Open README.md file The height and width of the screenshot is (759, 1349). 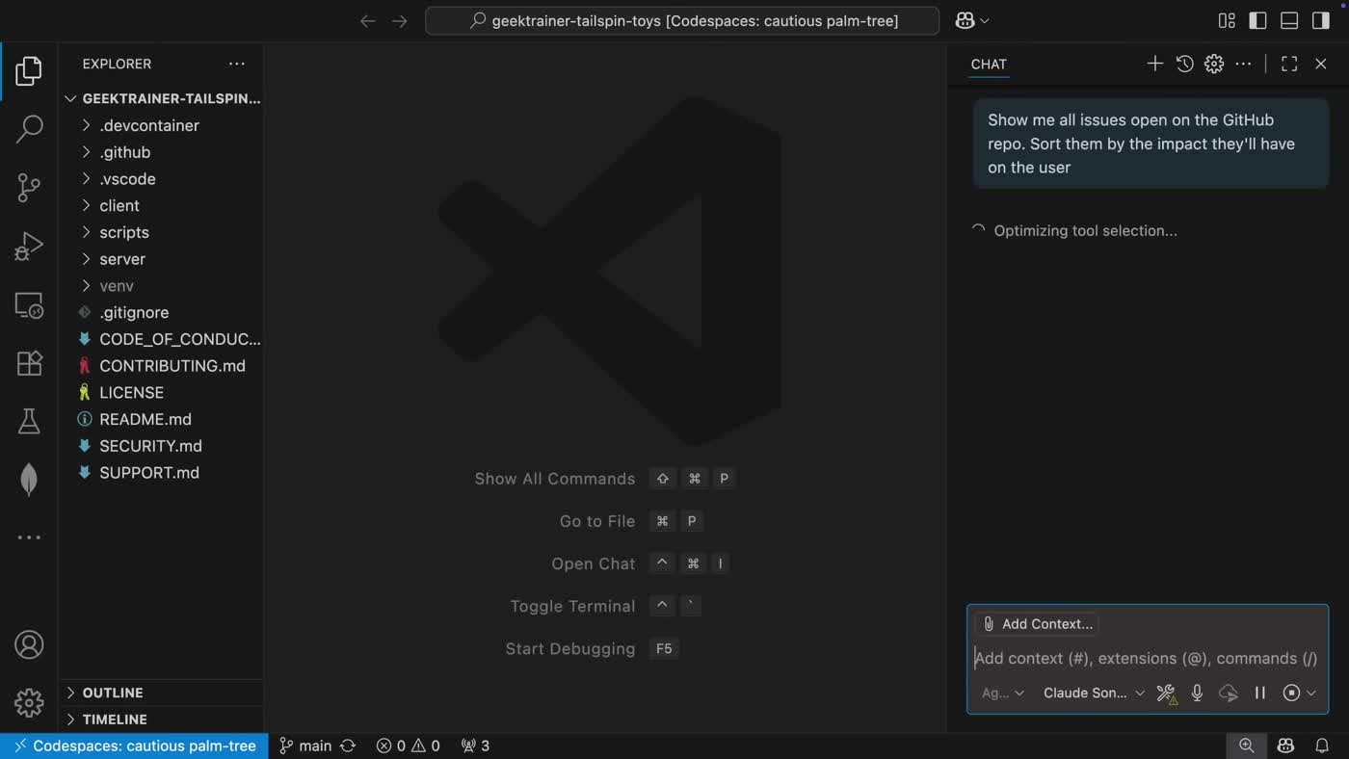click(x=161, y=419)
